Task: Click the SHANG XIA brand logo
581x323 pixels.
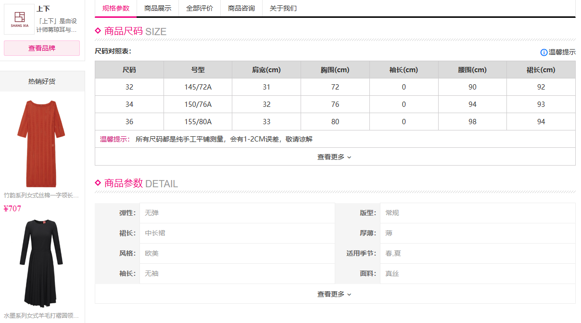Action: coord(19,19)
